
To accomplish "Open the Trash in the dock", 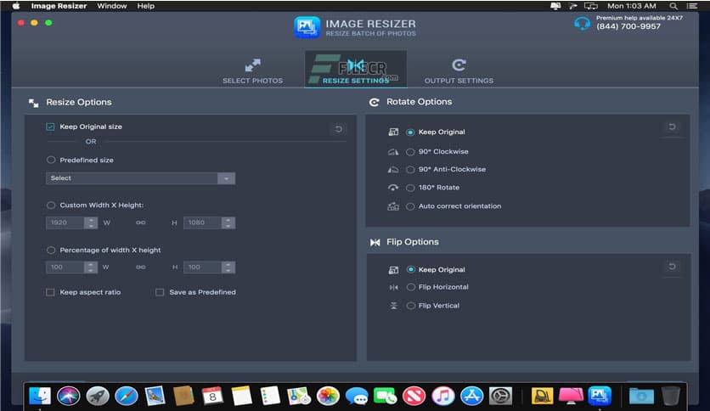I will [671, 396].
